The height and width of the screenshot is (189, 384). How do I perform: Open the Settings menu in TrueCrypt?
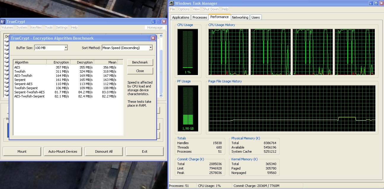click(x=62, y=27)
